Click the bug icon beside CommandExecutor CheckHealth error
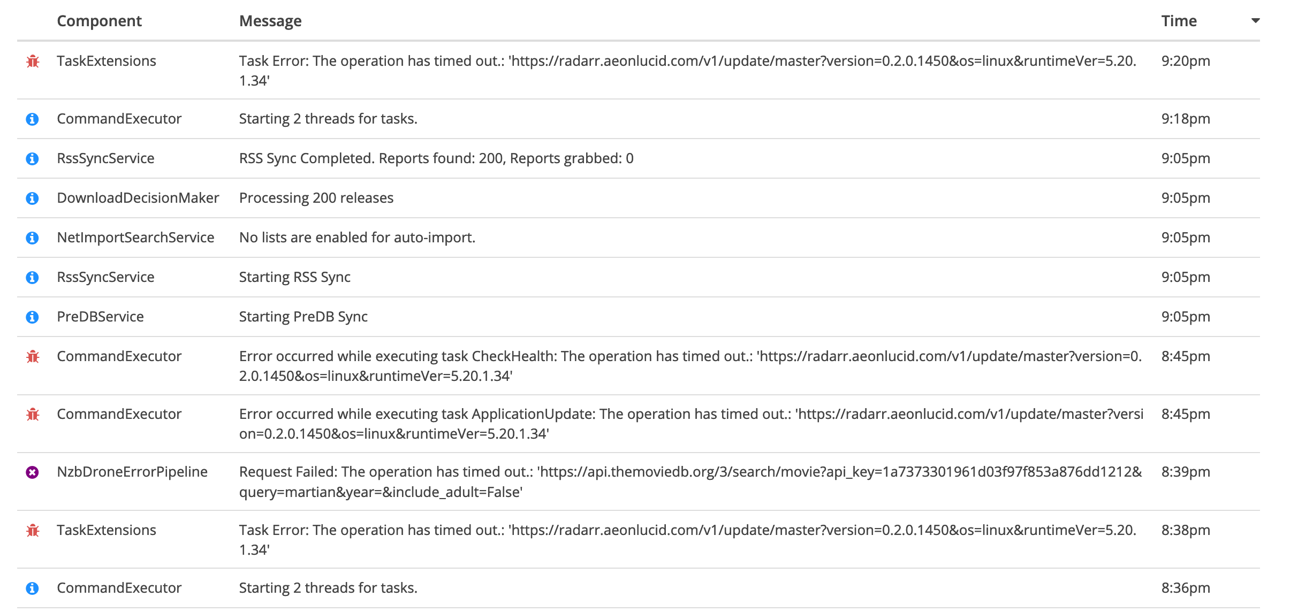This screenshot has height=612, width=1290. tap(33, 356)
